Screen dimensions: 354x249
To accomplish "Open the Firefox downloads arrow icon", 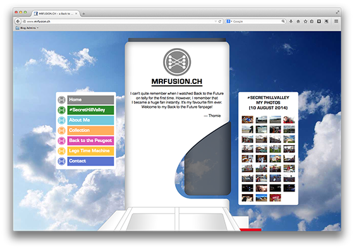I will point(291,21).
